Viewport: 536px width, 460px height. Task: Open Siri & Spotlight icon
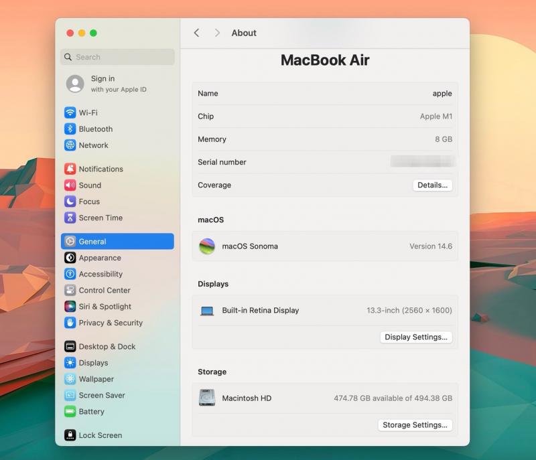pyautogui.click(x=70, y=306)
